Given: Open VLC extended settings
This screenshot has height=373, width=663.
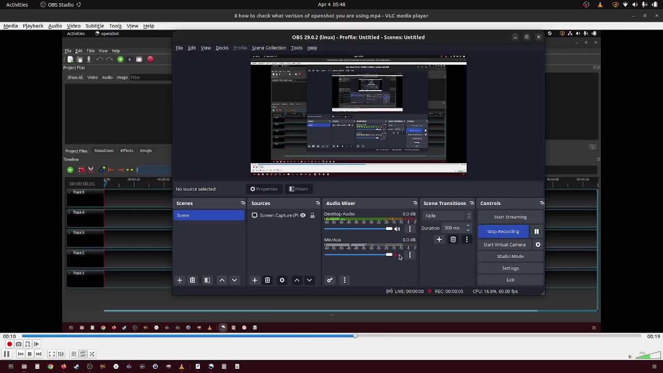Looking at the screenshot, I should [x=61, y=354].
